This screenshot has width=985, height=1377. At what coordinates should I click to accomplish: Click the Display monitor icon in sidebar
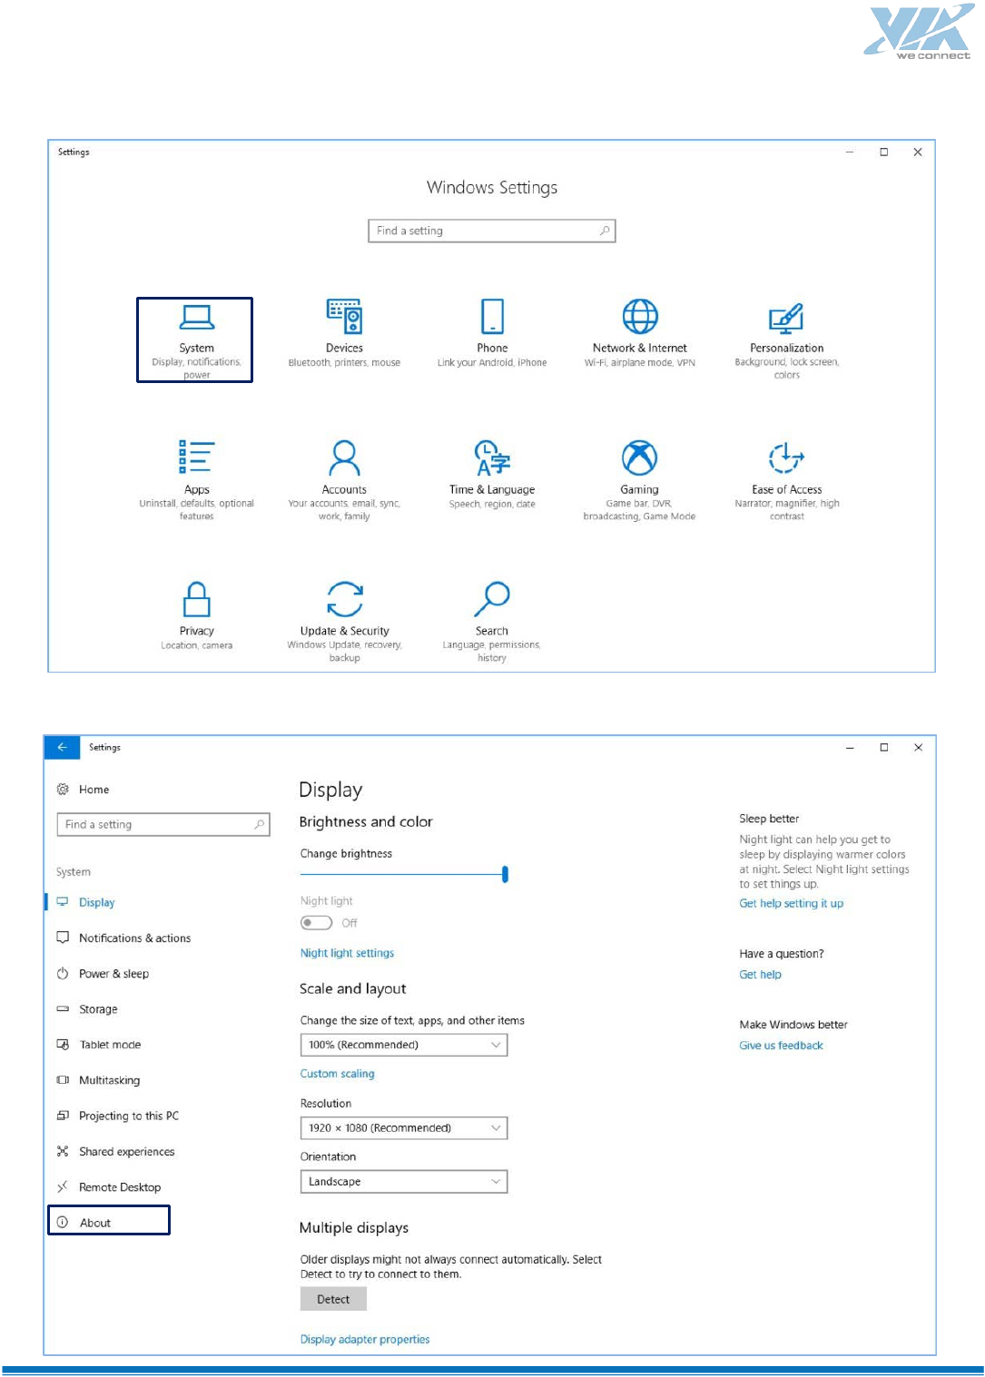63,902
